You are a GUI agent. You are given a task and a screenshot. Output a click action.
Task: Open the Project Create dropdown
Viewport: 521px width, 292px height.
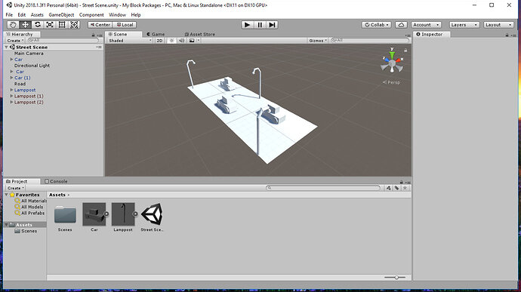pos(15,188)
